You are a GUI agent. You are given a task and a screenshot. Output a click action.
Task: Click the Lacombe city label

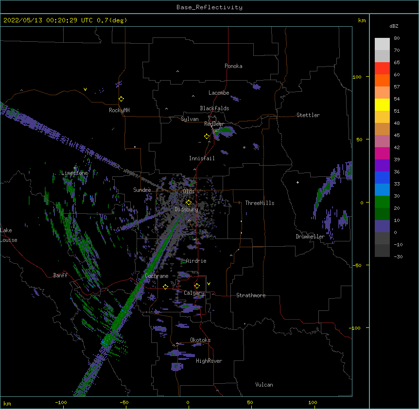point(219,93)
